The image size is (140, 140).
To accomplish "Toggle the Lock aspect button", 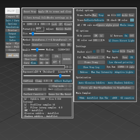I will tap(54, 24).
